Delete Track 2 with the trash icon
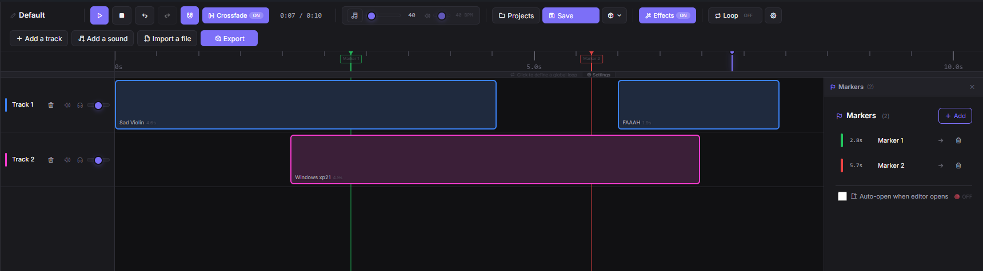Image resolution: width=983 pixels, height=271 pixels. click(x=51, y=160)
